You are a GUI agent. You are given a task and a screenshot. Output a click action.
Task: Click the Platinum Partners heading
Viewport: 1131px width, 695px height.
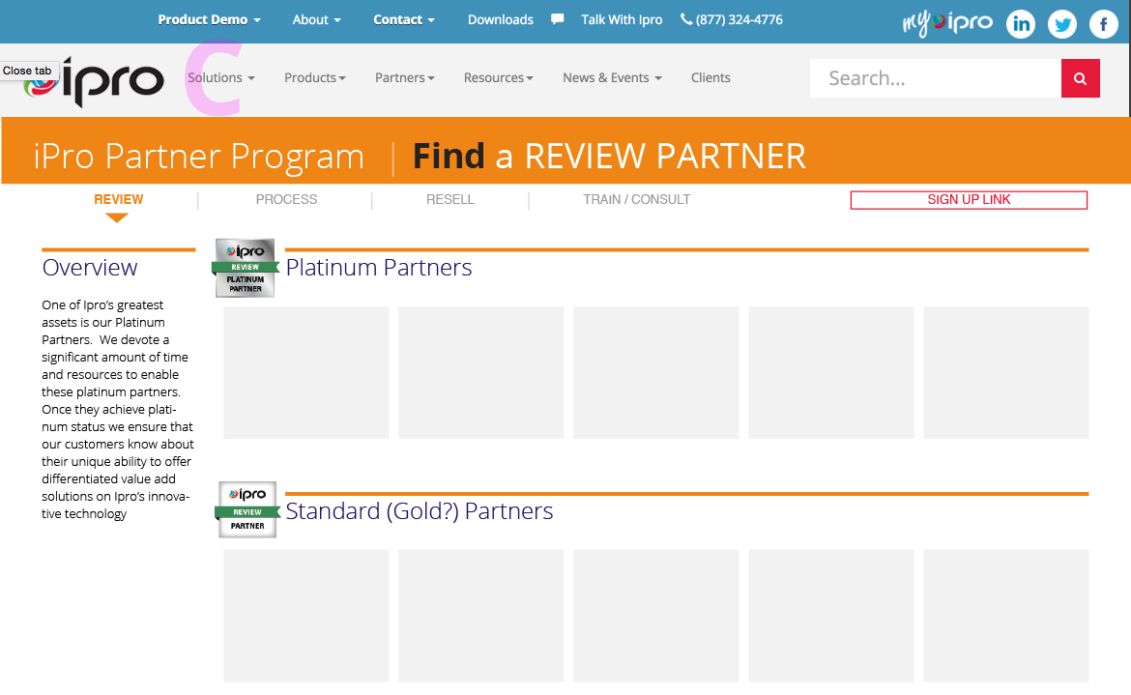point(379,268)
